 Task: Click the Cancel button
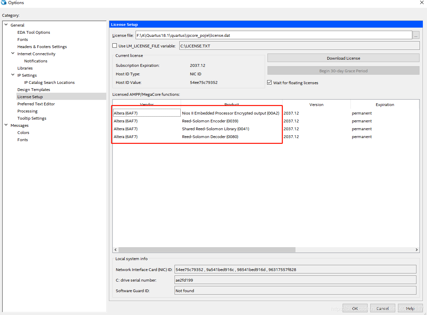click(x=383, y=308)
